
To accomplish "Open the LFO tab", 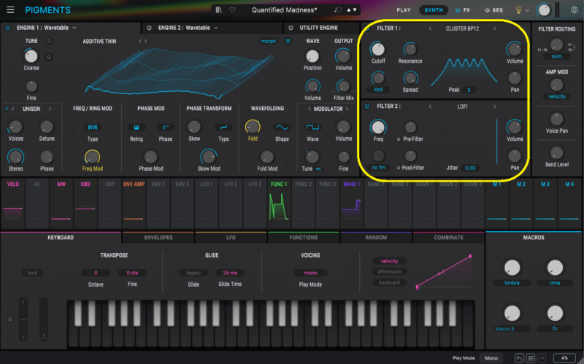I will 231,238.
